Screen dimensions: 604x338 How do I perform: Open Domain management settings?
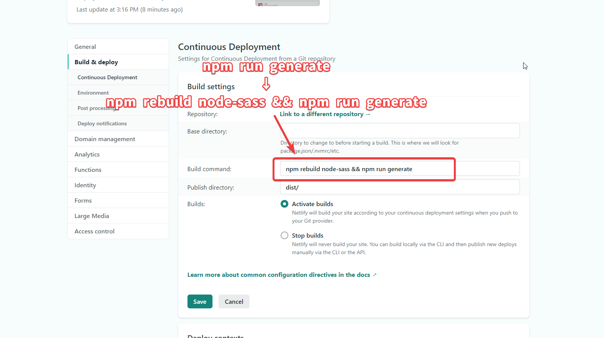[x=118, y=139]
